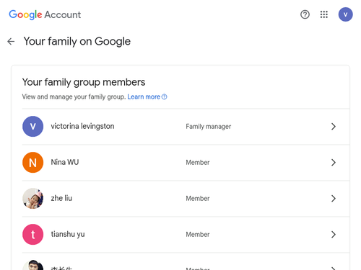Click Member label in zhe liu row
Screen dimensions: 361x270
click(198, 199)
